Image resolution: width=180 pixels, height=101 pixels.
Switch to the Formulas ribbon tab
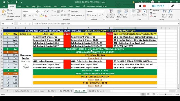[x=47, y=6]
